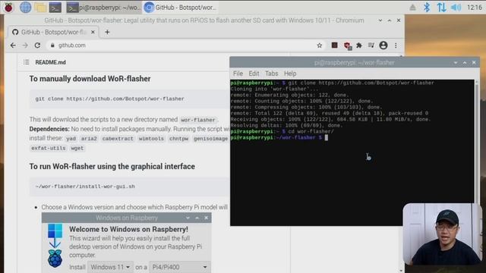The width and height of the screenshot is (486, 273).
Task: Launch the Terminal icon in taskbar
Action: [x=55, y=7]
